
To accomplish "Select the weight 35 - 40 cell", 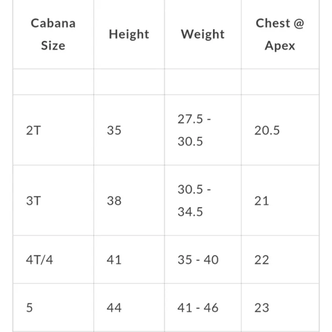I will pos(203,259).
